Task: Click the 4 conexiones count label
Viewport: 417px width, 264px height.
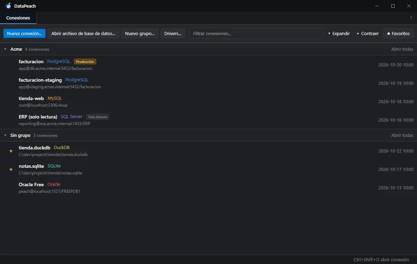Action: point(37,49)
